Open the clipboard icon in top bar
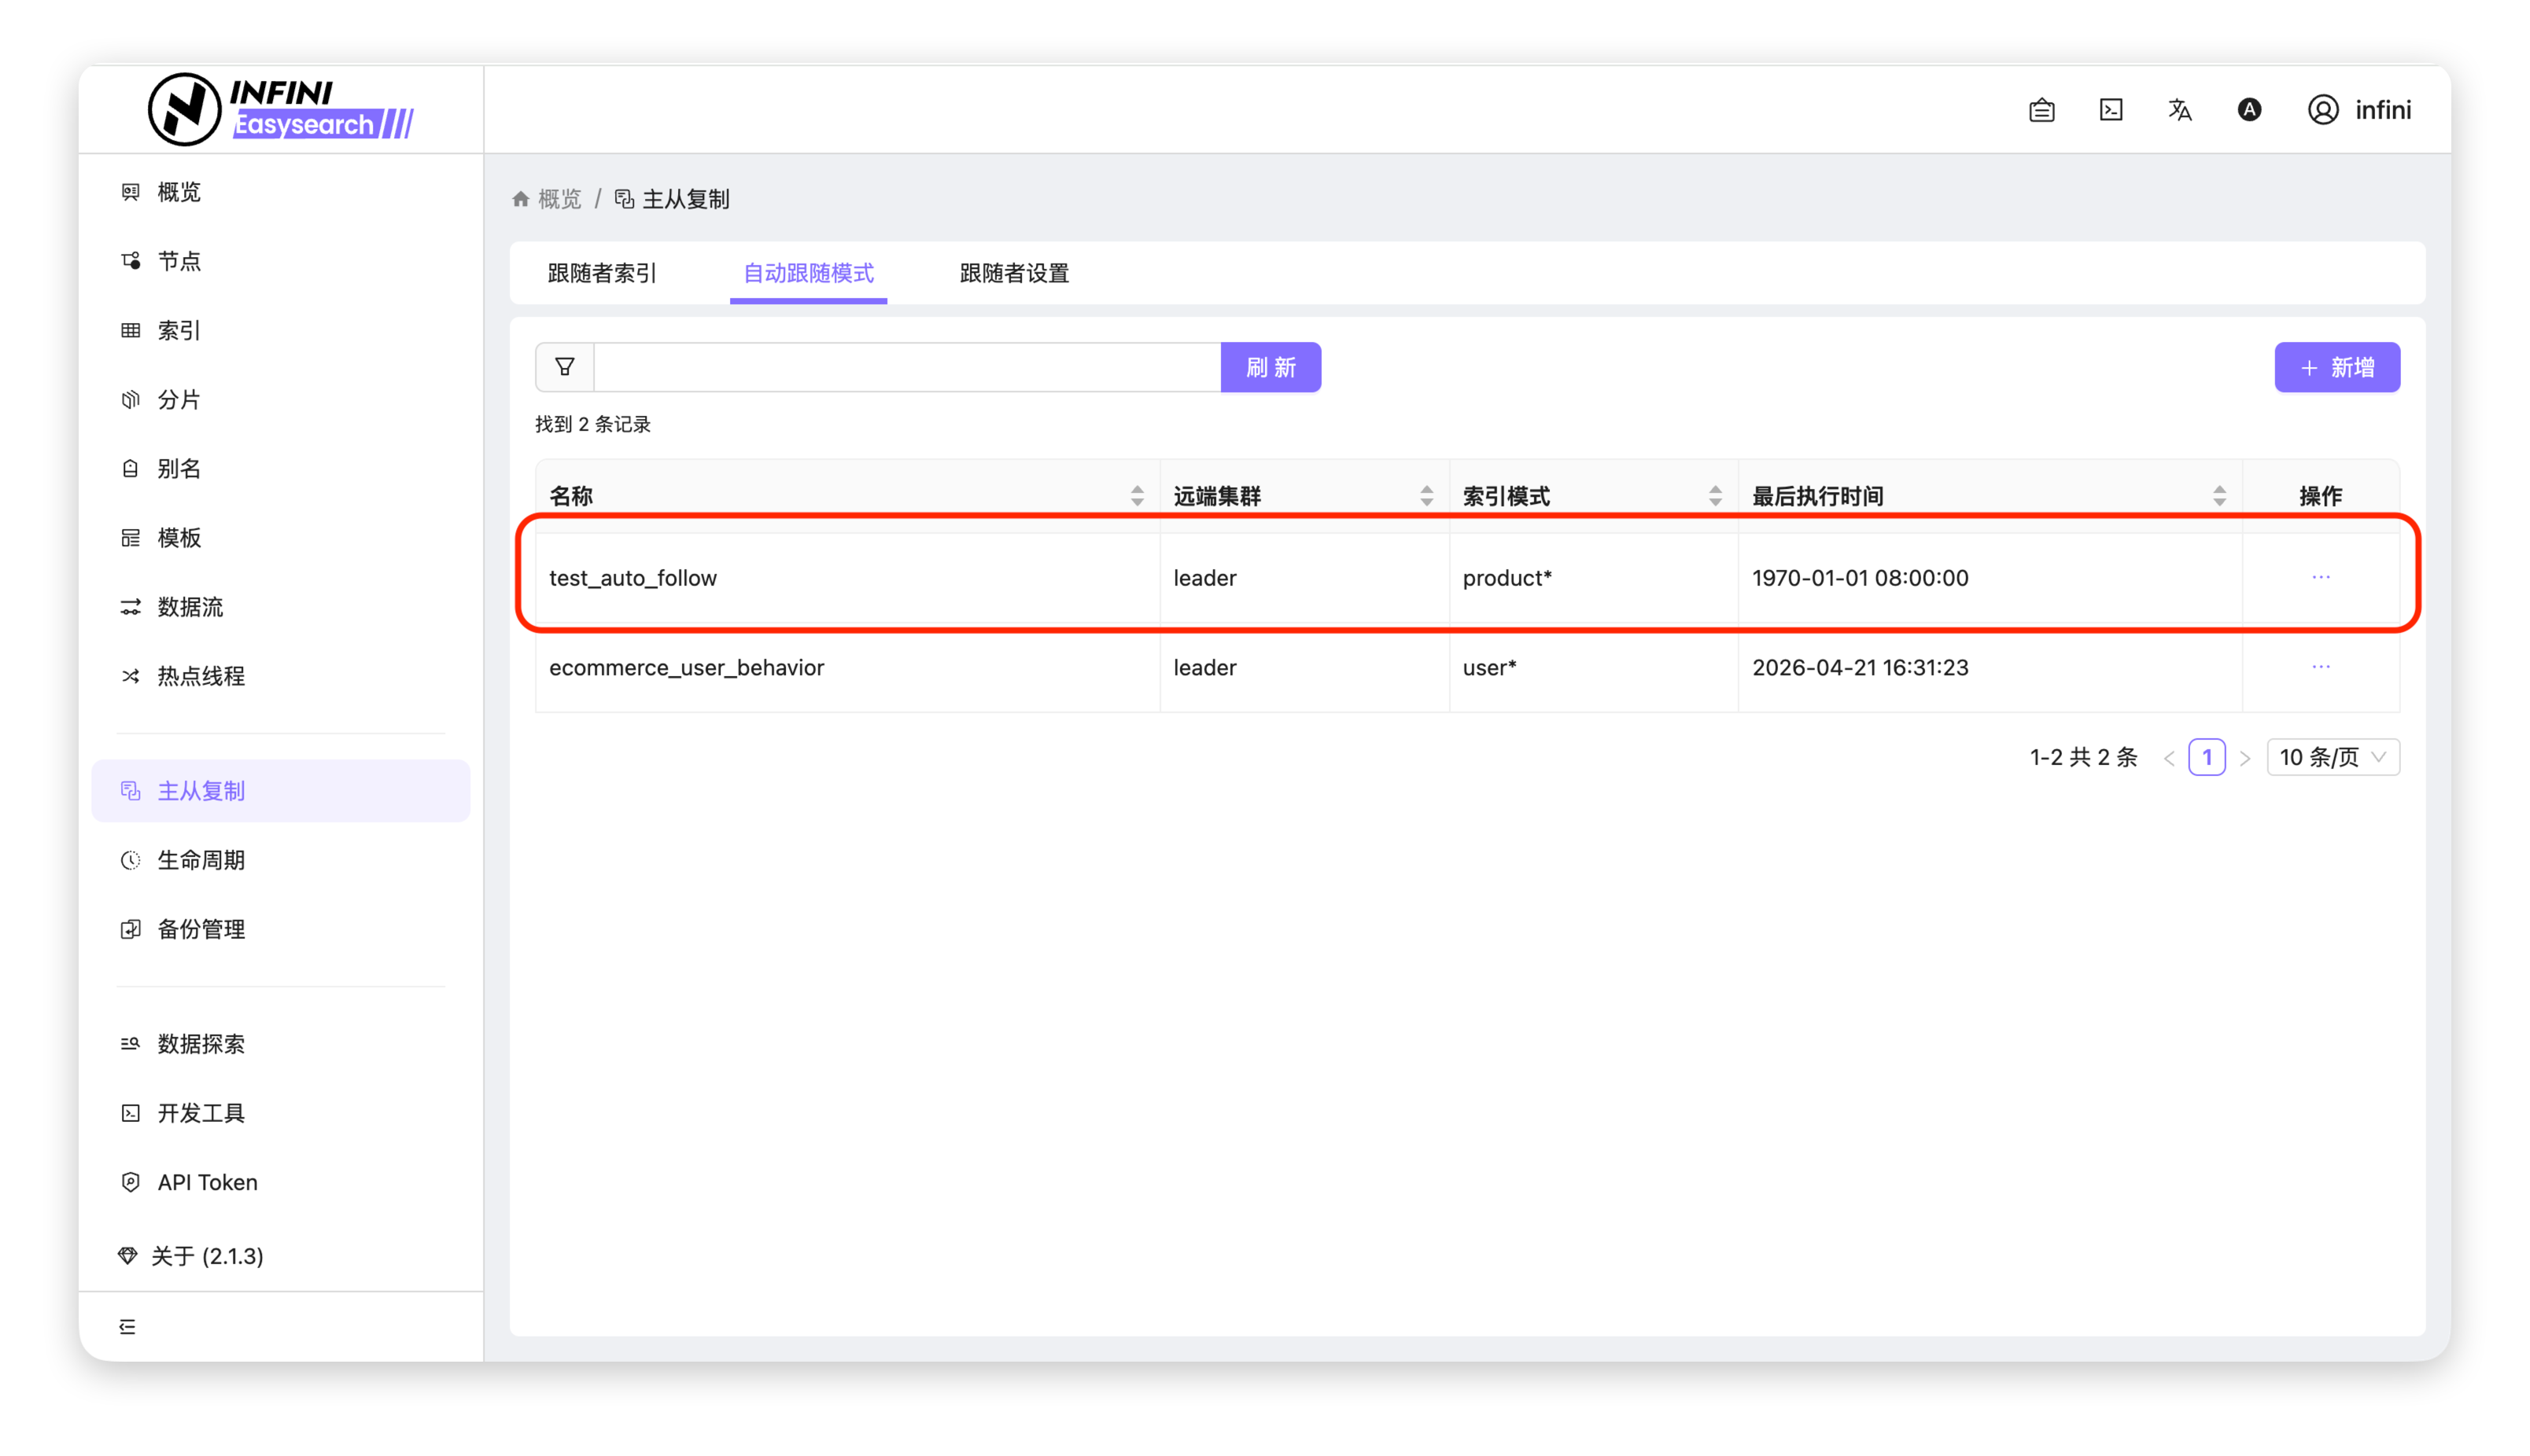This screenshot has width=2530, height=1456. pos(2041,110)
